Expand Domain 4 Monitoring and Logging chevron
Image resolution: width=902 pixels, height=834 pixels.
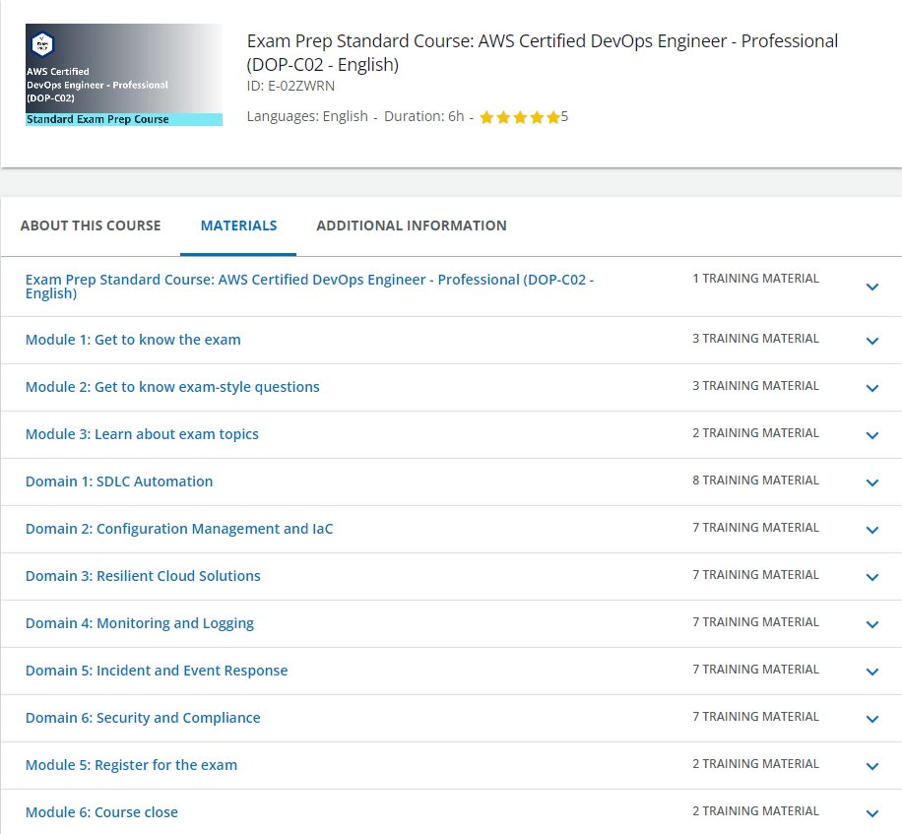tap(872, 624)
